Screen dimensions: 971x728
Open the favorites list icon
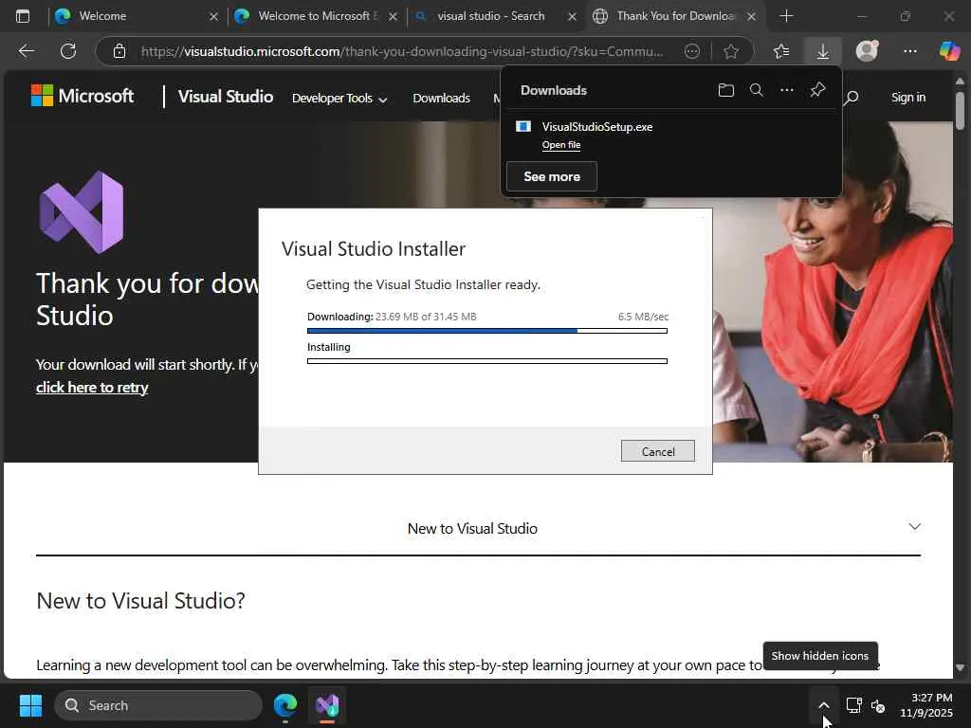click(x=781, y=51)
